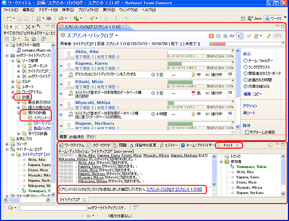The width and height of the screenshot is (289, 221).
Task: Collapse Nagano, Norikazu group arrow
Action: (61, 126)
